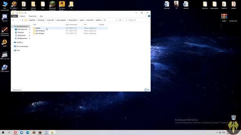The width and height of the screenshot is (241, 135).
Task: Open the Windows Start menu
Action: tap(3, 132)
